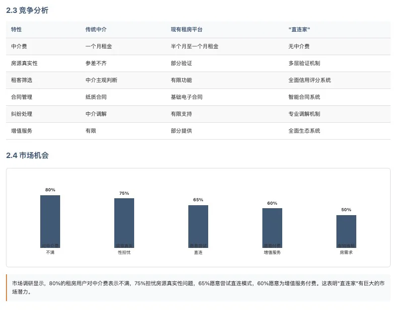Image resolution: width=401 pixels, height=315 pixels.
Task: Select the '现有租房平台' column header
Action: pyautogui.click(x=187, y=29)
